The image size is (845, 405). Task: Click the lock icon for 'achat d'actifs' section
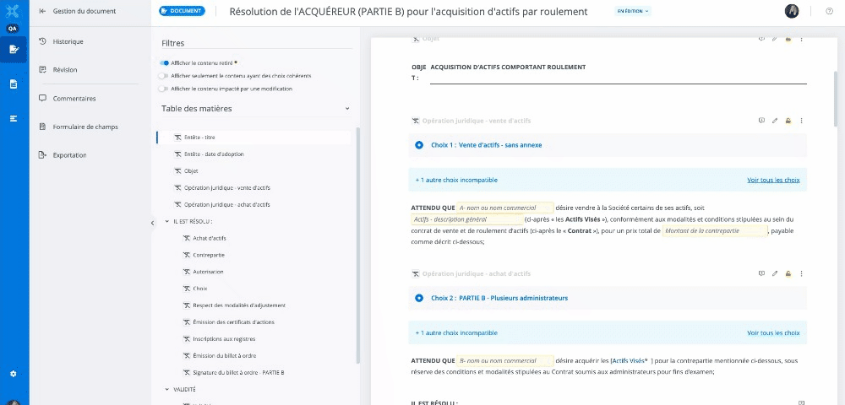click(x=788, y=273)
